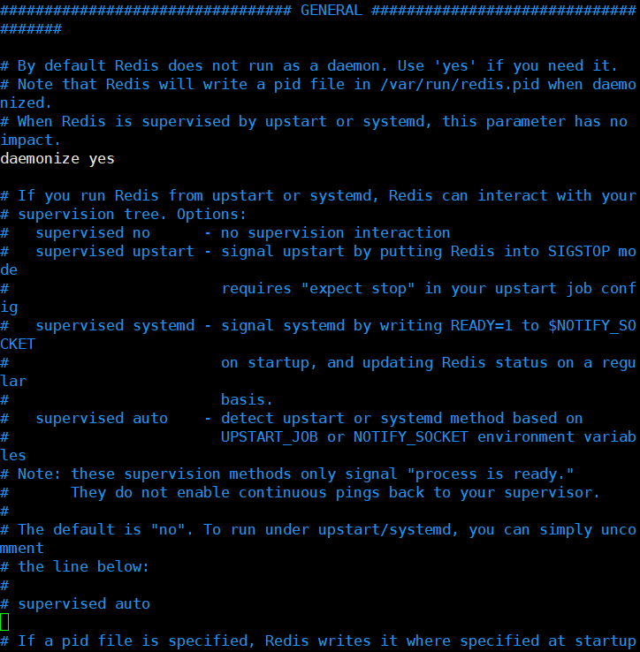Screen dimensions: 640x652
Task: Click the 'supervised systemd' option text
Action: (x=115, y=326)
